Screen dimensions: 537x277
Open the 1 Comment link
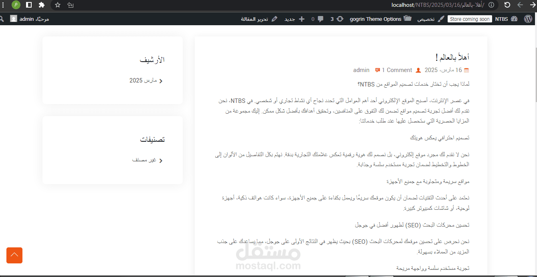(x=397, y=70)
